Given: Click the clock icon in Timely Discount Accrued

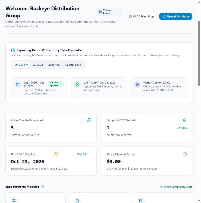Looking at the screenshot, I should click(x=185, y=154).
